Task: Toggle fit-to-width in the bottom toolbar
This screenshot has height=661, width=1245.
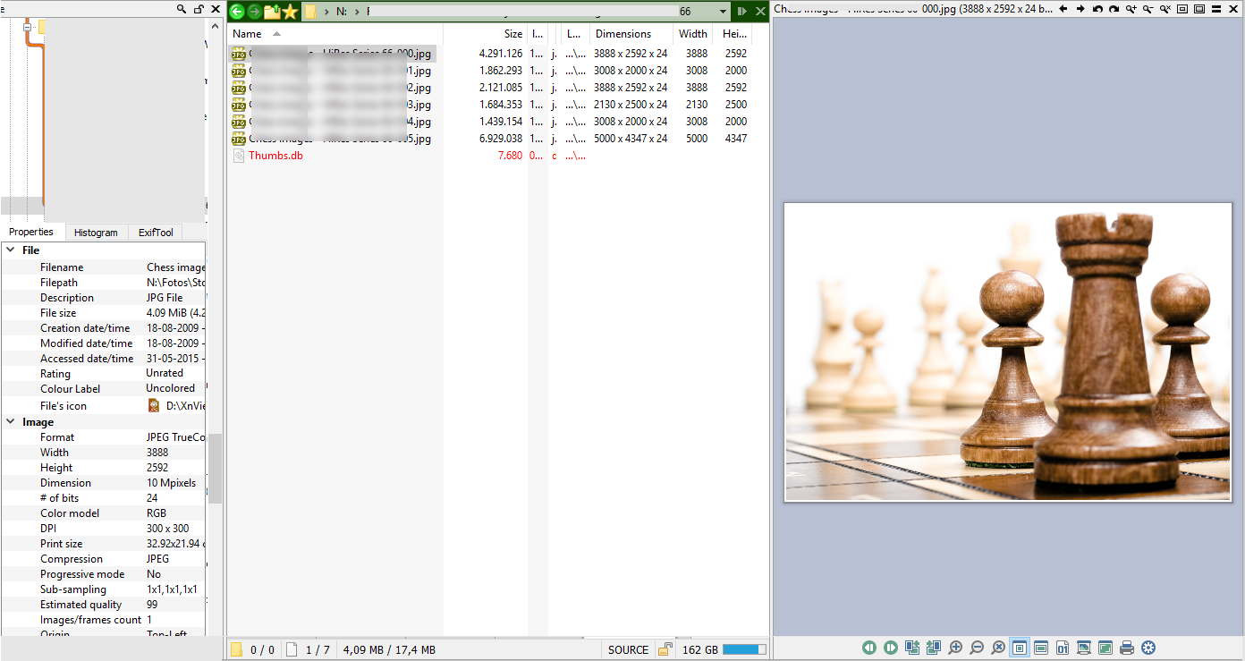Action: tap(1041, 648)
